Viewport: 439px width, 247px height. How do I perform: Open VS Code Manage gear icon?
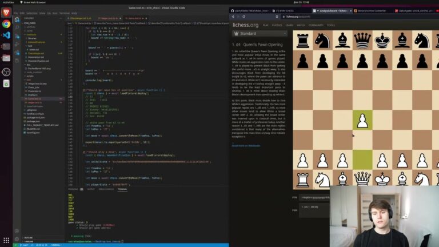(17, 239)
